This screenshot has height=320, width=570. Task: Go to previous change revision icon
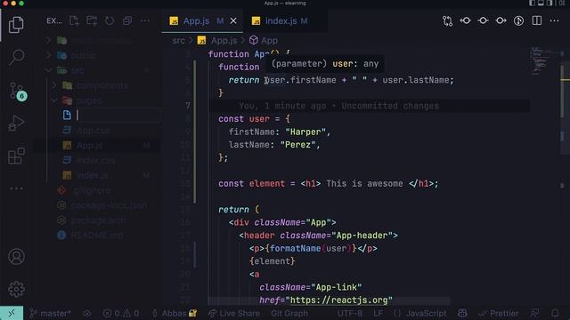point(465,20)
